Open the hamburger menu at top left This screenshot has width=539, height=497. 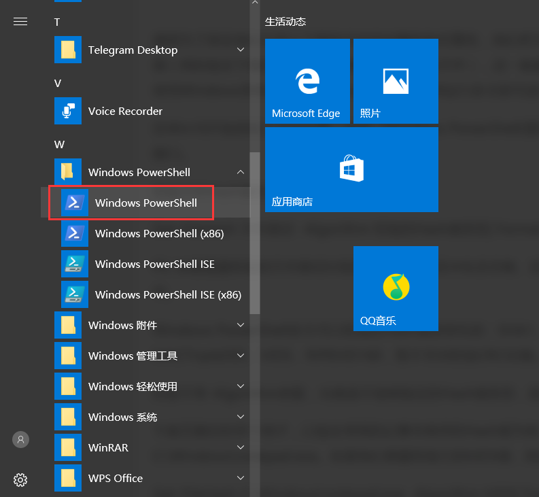pyautogui.click(x=20, y=22)
